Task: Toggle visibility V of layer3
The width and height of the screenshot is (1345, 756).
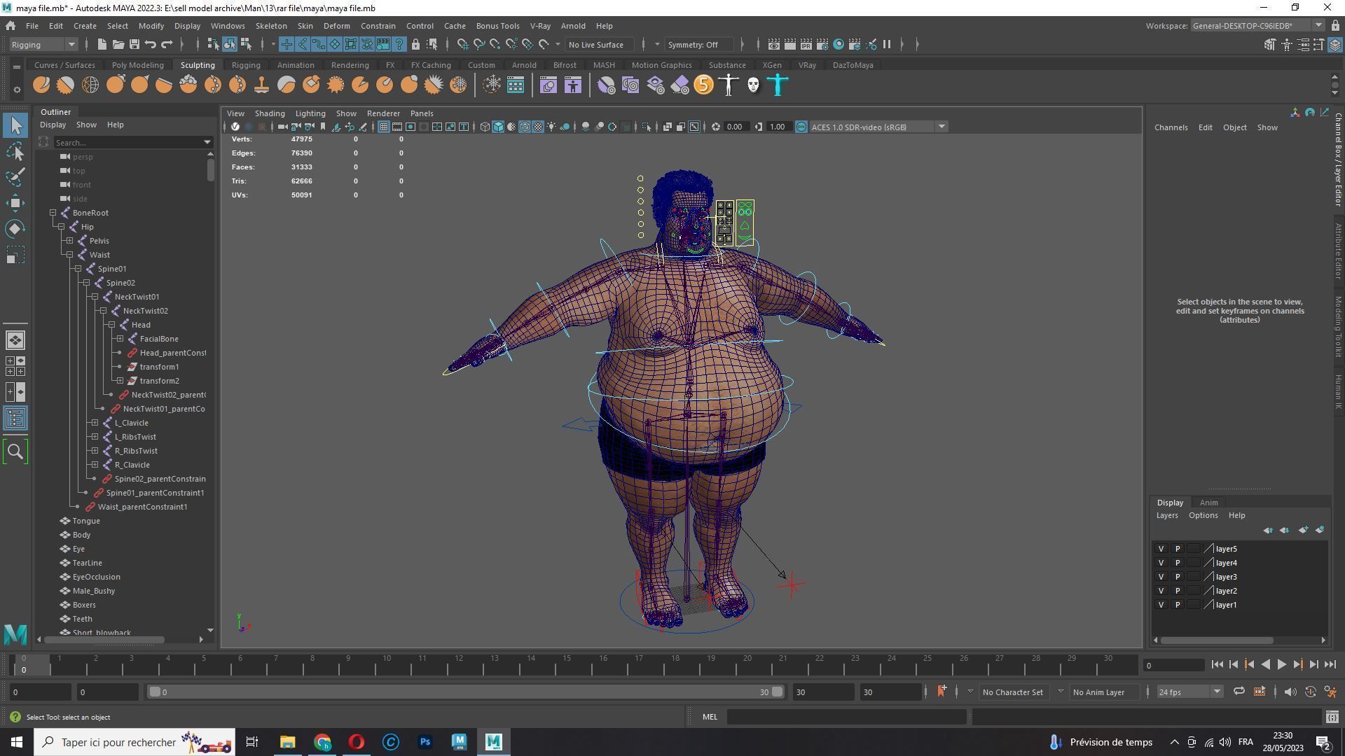Action: coord(1161,577)
